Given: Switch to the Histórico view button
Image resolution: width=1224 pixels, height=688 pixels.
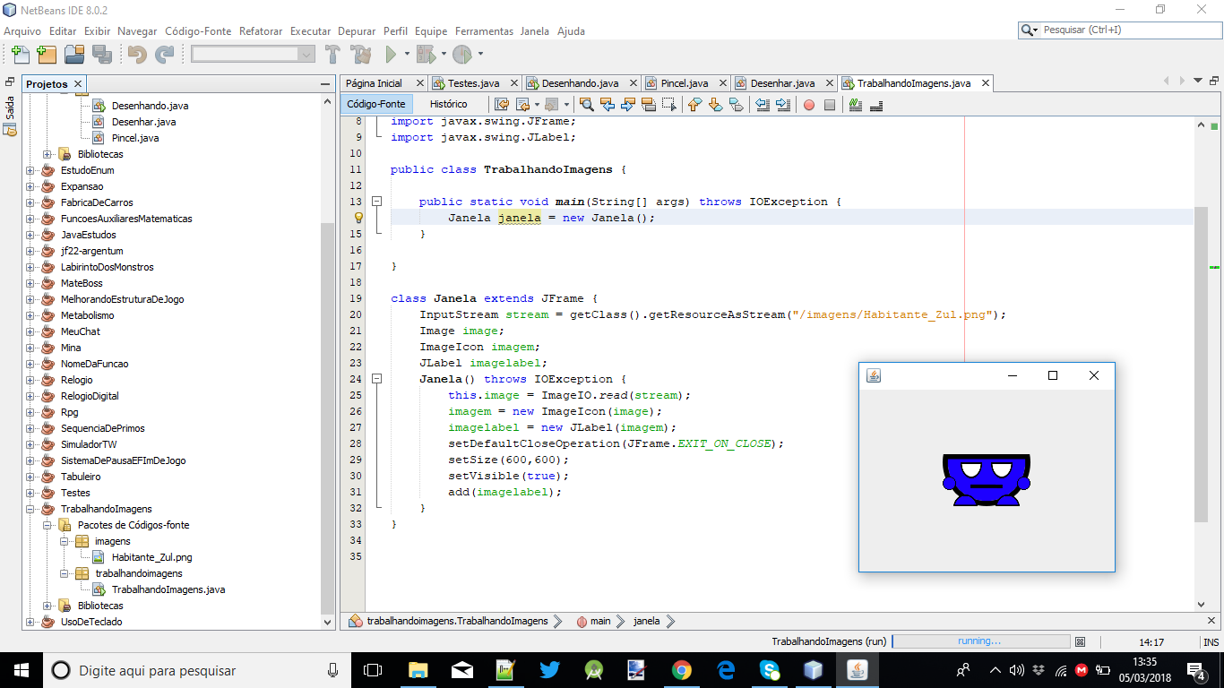Looking at the screenshot, I should coord(448,104).
